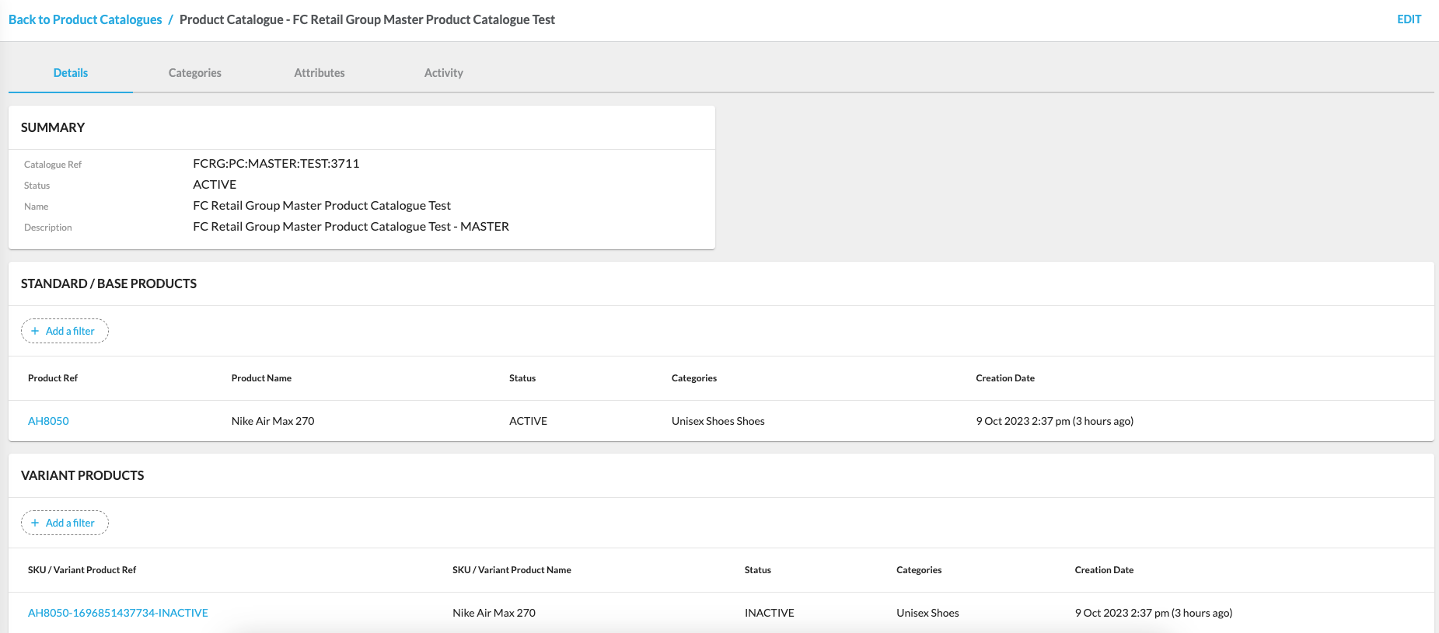The width and height of the screenshot is (1439, 633).
Task: Select the Details tab
Action: 71,73
